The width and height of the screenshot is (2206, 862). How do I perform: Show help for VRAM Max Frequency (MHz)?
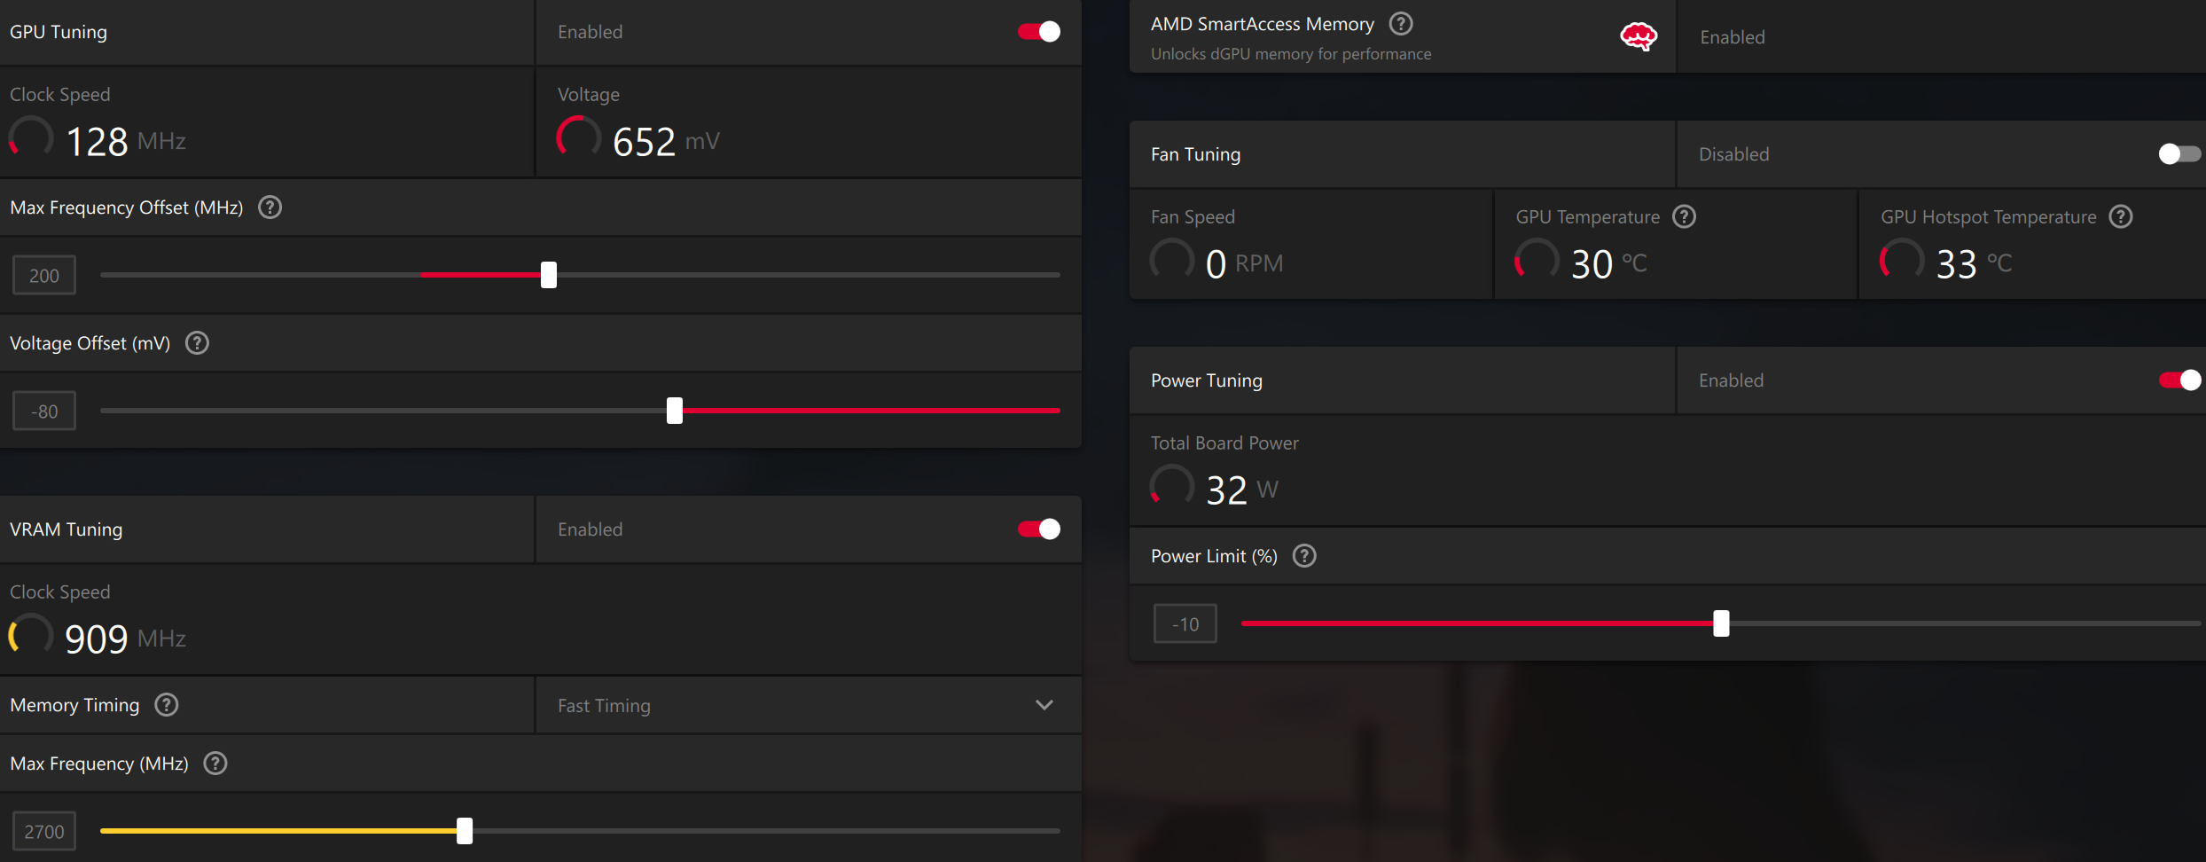click(x=215, y=764)
